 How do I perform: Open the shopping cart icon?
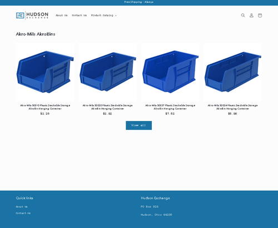(260, 16)
